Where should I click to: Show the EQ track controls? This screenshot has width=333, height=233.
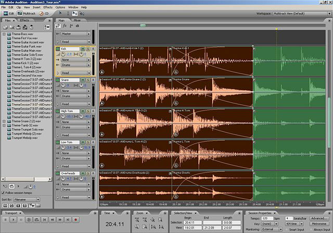(x=78, y=25)
